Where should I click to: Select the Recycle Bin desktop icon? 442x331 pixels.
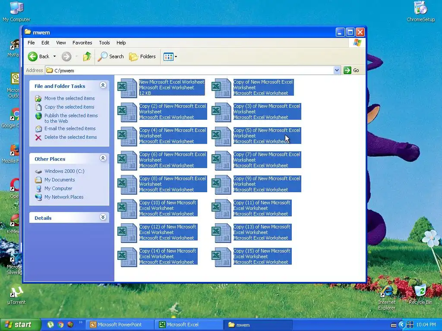(420, 294)
